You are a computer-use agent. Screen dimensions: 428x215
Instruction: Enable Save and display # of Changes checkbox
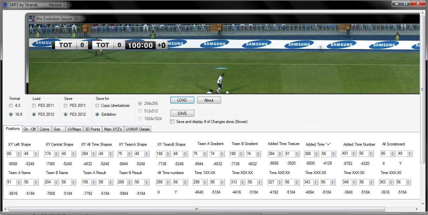[172, 122]
